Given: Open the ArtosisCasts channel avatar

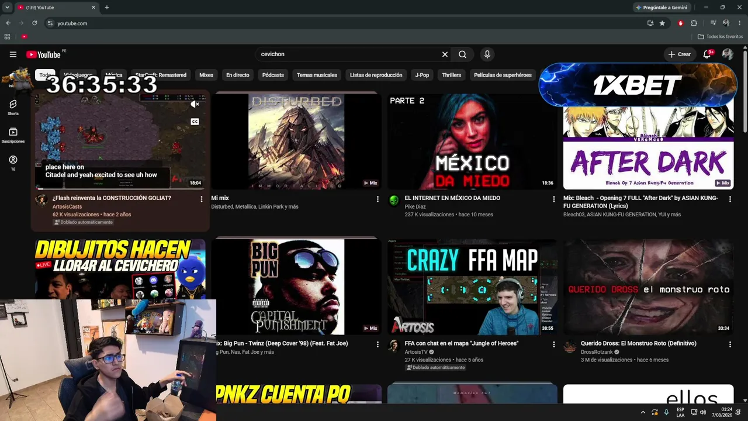Looking at the screenshot, I should (x=41, y=201).
